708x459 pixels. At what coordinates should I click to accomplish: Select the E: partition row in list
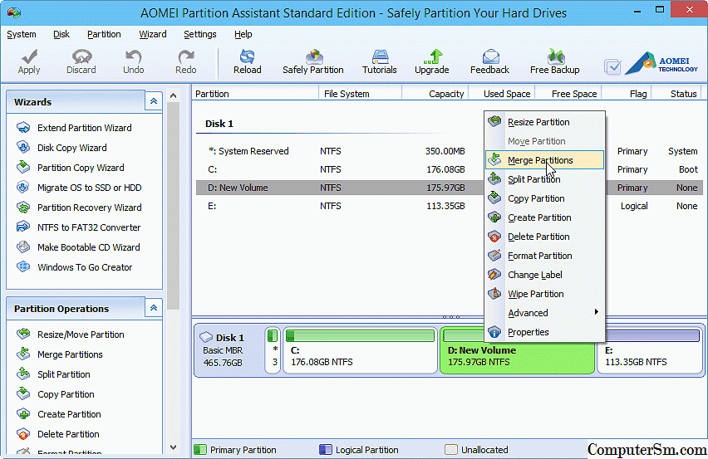(x=340, y=206)
